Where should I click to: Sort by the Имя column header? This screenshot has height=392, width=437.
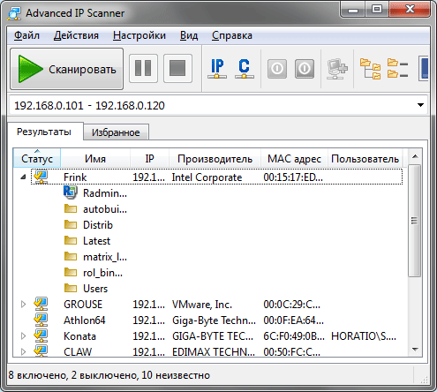point(95,158)
